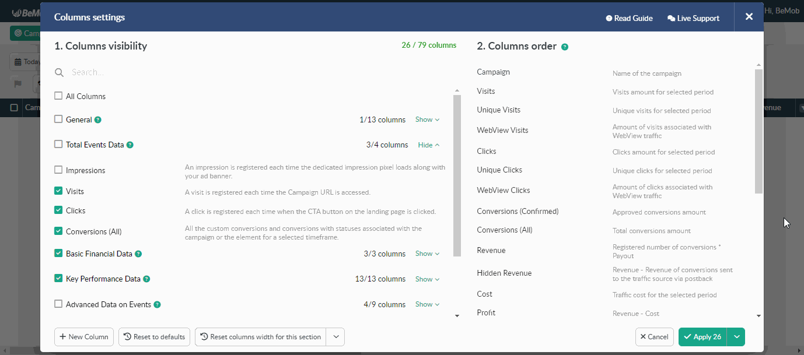
Task: Check the All Columns checkbox
Action: click(58, 96)
